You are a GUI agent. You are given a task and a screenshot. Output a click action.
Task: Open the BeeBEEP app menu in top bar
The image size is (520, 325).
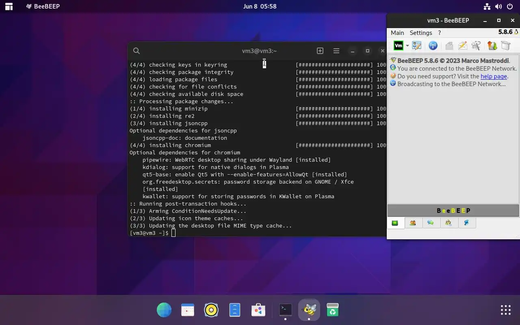click(x=43, y=6)
